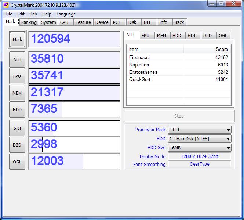Viewport: 244px width, 220px height.
Task: Open the Language menu
Action: coord(66,14)
